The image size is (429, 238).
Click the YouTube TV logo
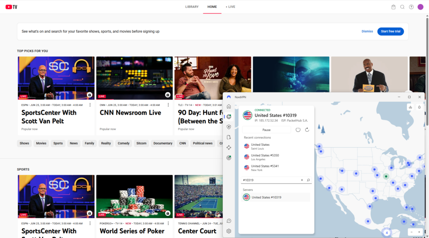point(11,7)
